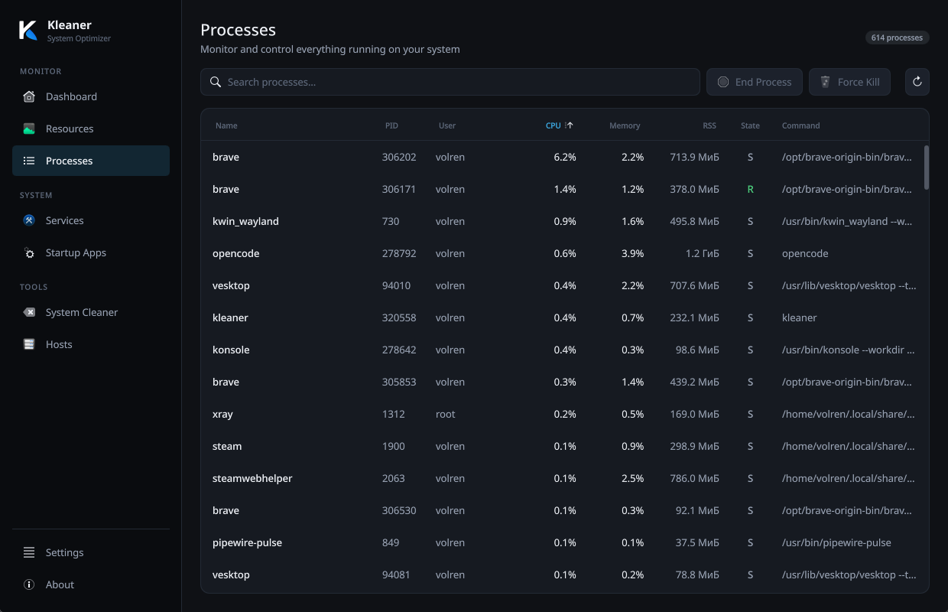Sort by the RSS column header
This screenshot has width=948, height=612.
[x=709, y=125]
